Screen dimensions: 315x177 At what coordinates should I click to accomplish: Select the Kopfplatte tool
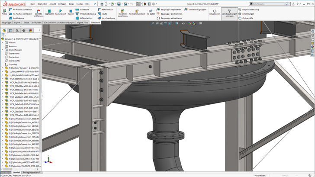tap(49, 12)
